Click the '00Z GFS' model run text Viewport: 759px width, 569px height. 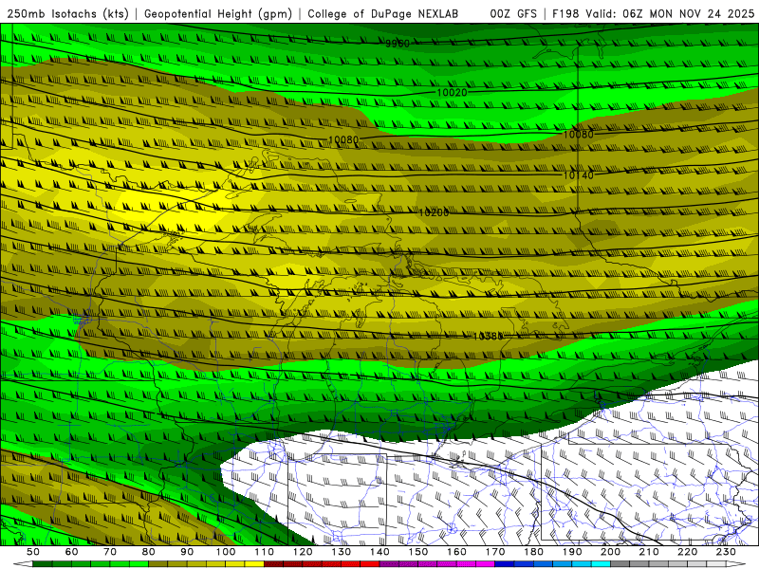[513, 14]
